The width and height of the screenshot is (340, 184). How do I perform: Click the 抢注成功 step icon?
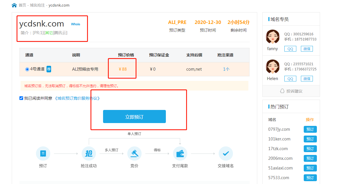[x=89, y=154]
